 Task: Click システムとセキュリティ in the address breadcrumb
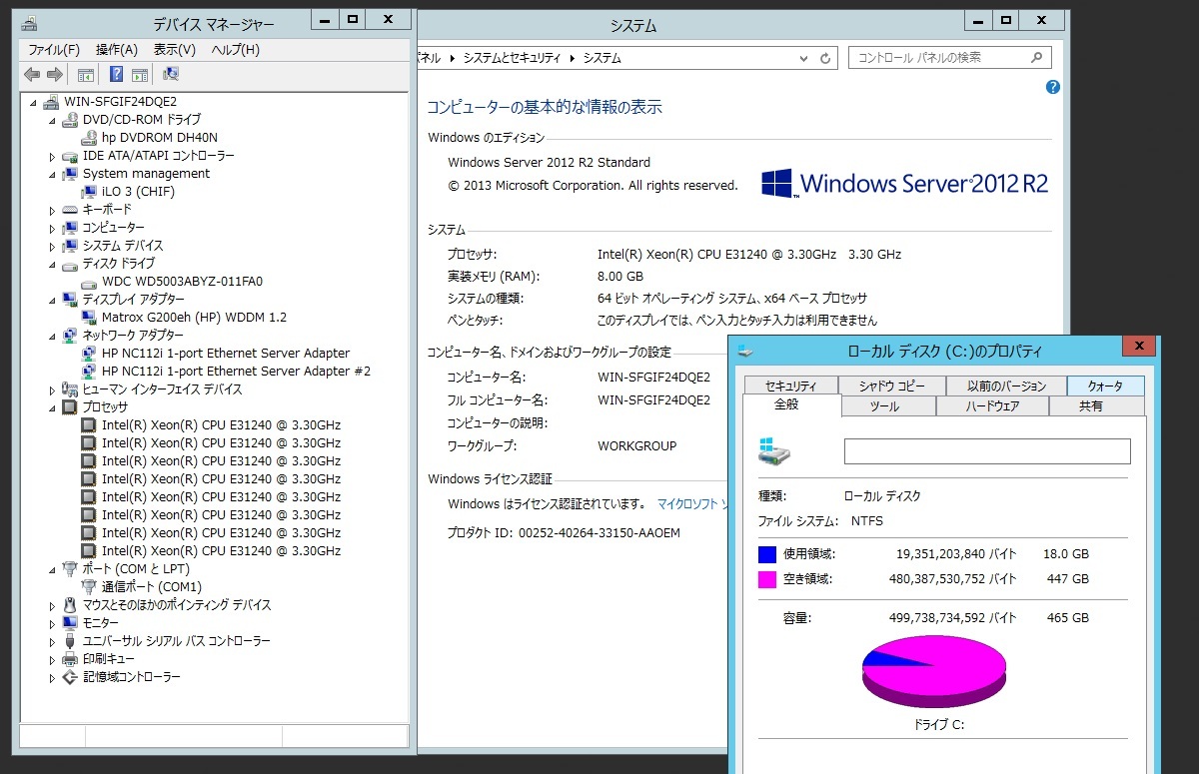tap(512, 58)
